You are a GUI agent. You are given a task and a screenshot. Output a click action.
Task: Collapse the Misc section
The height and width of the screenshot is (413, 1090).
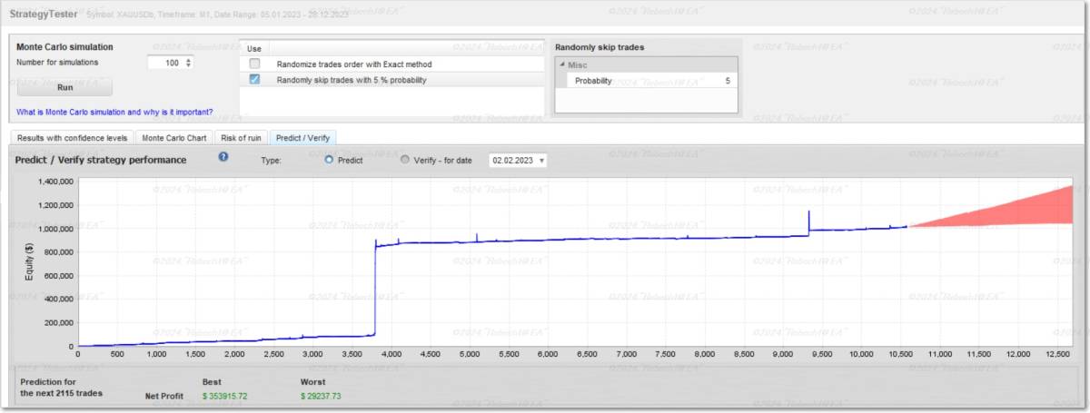(561, 65)
